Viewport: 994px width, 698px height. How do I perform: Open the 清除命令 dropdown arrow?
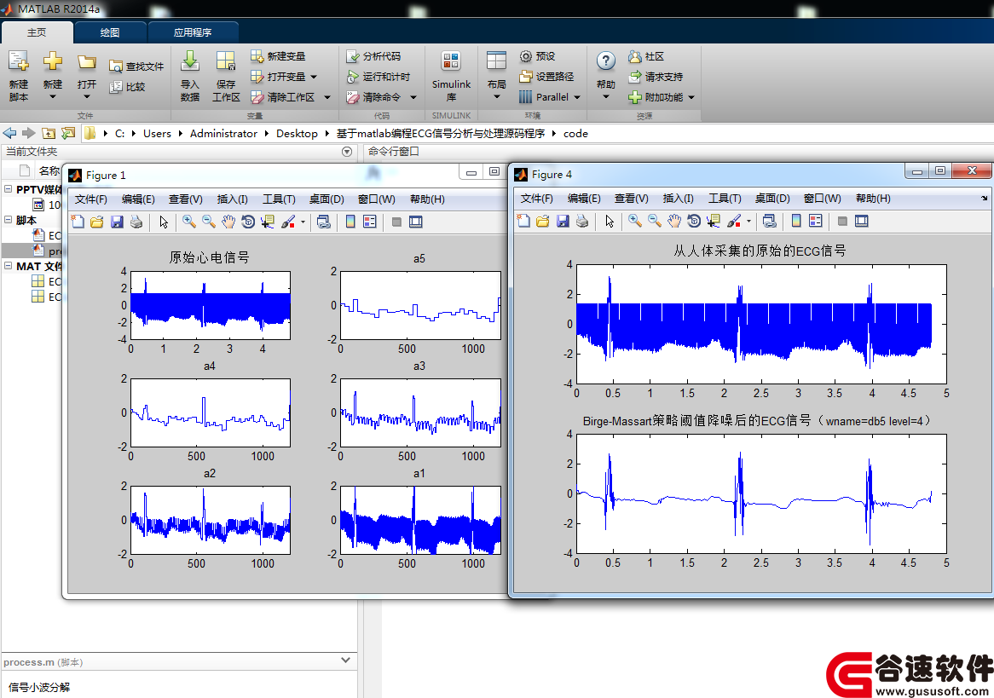click(413, 97)
